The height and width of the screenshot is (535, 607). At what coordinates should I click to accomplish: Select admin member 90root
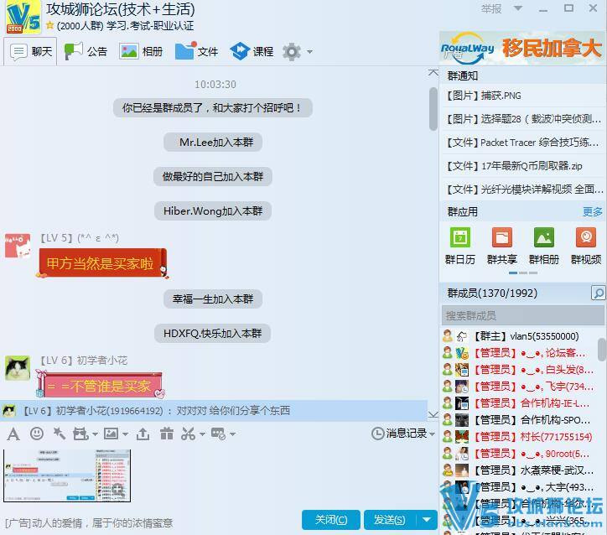click(519, 454)
